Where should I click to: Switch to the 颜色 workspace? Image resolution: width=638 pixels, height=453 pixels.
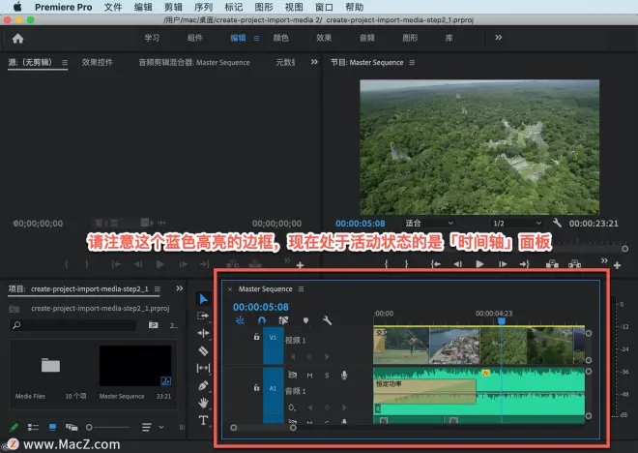[280, 38]
